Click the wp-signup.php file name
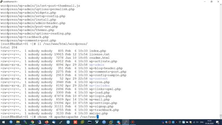The image size is (222, 125). pyautogui.click(x=101, y=107)
